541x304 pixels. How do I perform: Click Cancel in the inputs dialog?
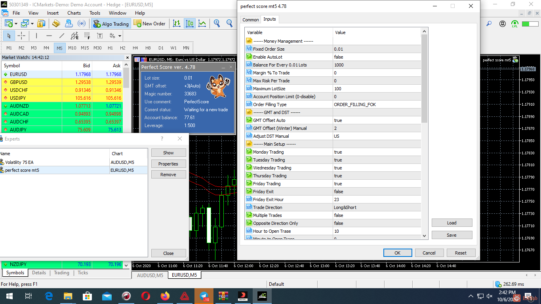tap(429, 253)
